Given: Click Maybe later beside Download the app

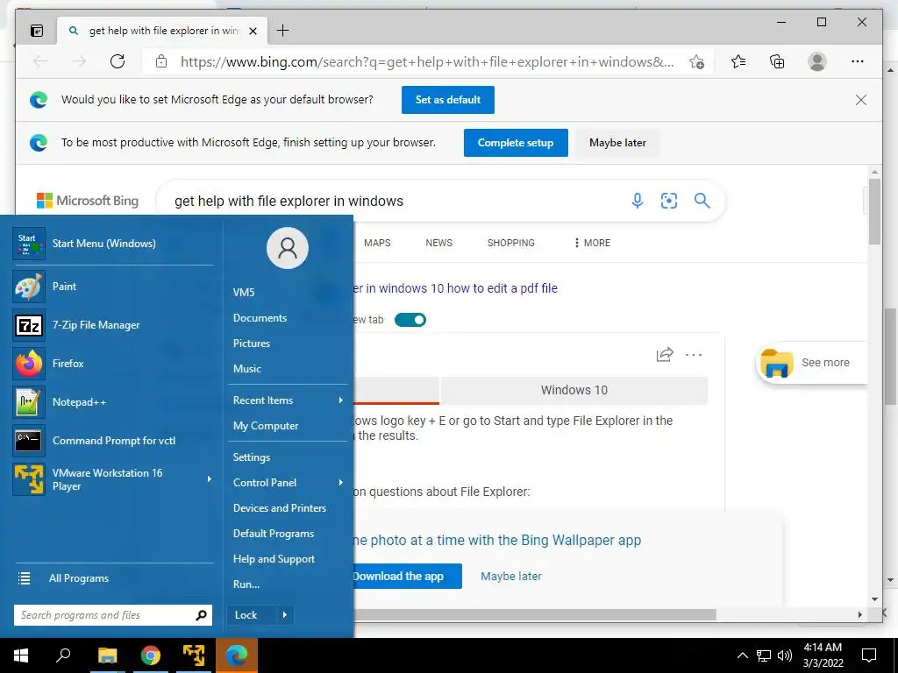Looking at the screenshot, I should [511, 577].
